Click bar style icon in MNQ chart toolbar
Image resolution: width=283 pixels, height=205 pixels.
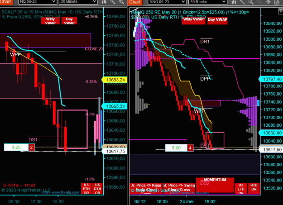tap(234, 2)
